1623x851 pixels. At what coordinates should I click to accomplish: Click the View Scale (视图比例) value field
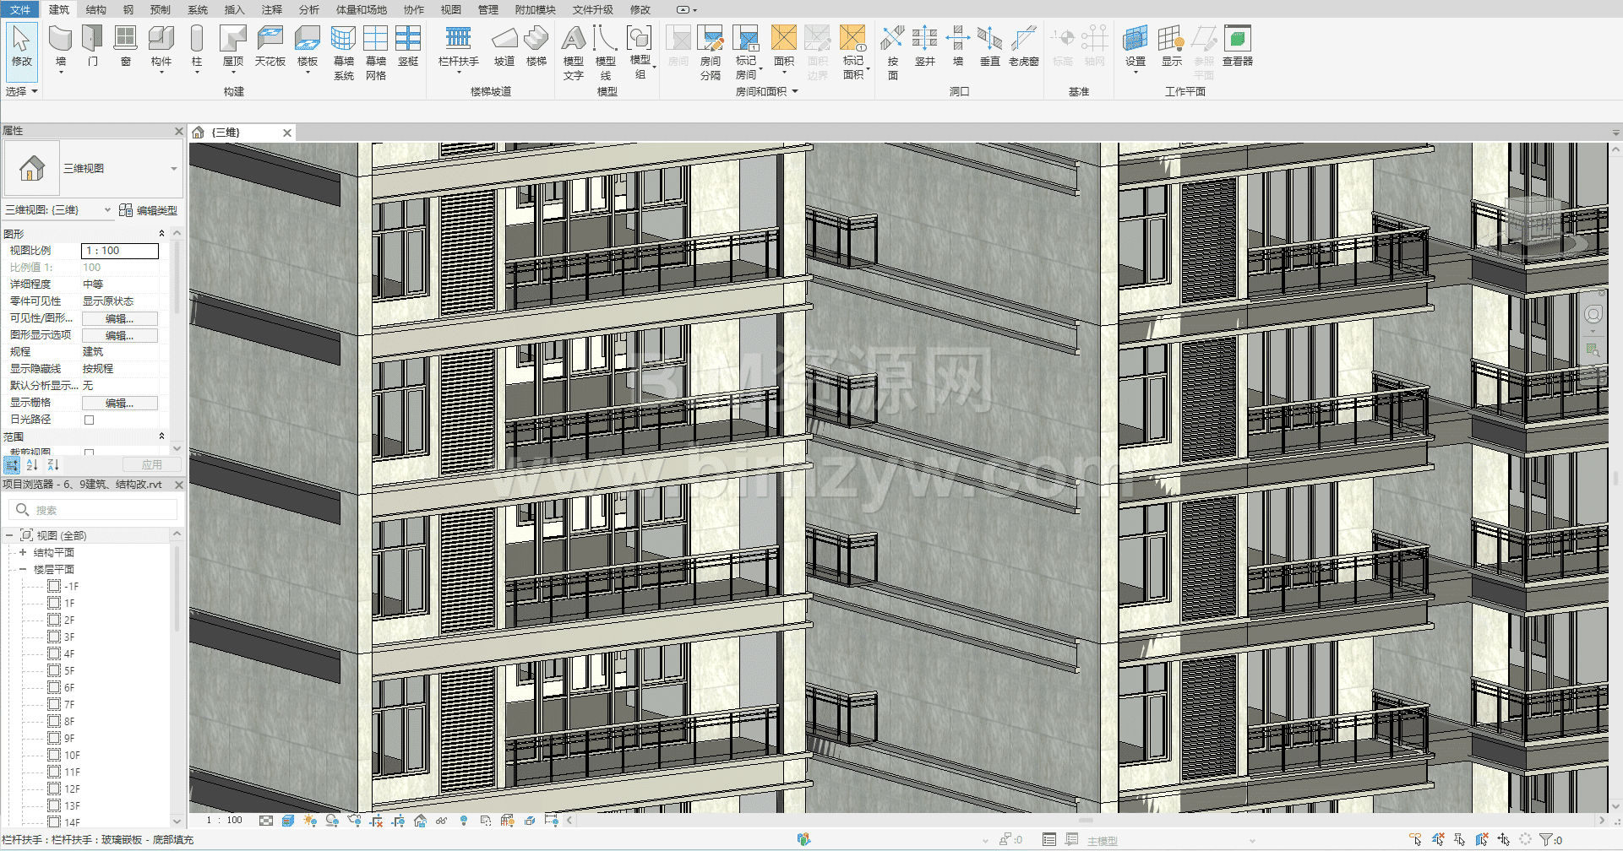(119, 251)
